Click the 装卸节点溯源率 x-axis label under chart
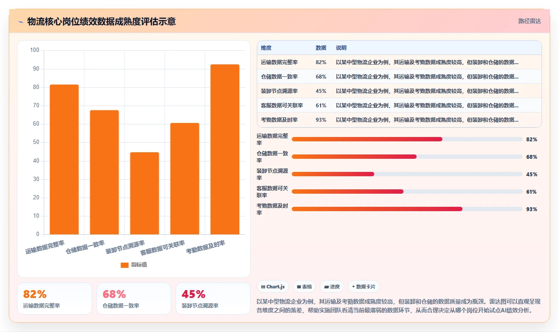 (x=125, y=247)
